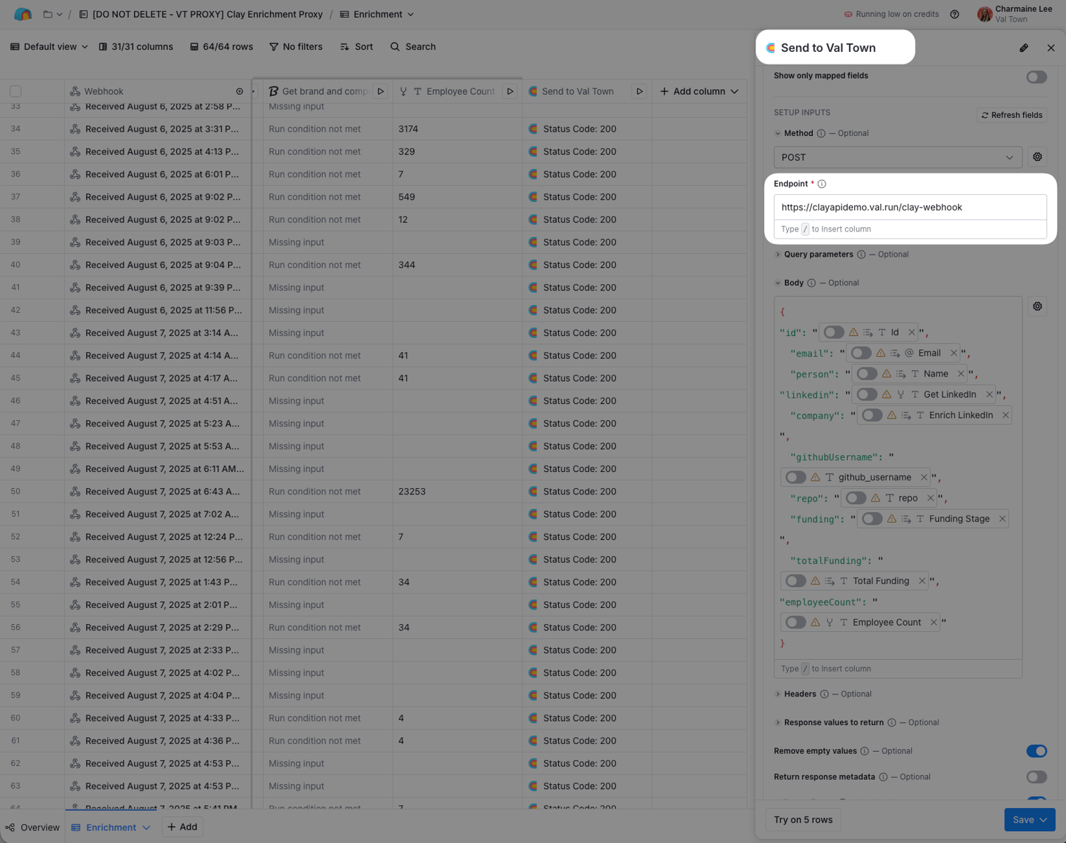1066x843 pixels.
Task: Open the 31/31 columns menu
Action: click(x=136, y=47)
